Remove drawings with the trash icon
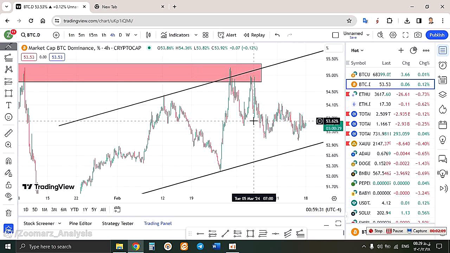The width and height of the screenshot is (450, 253). pos(8,213)
